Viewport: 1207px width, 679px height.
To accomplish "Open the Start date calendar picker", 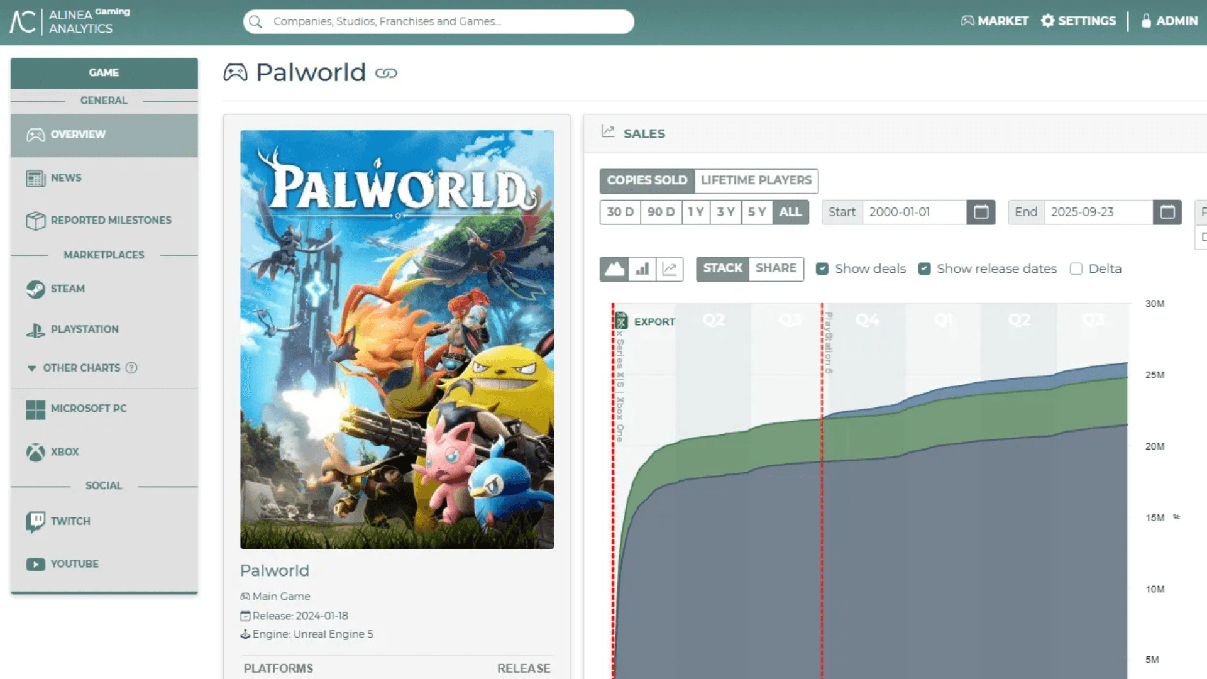I will 982,212.
